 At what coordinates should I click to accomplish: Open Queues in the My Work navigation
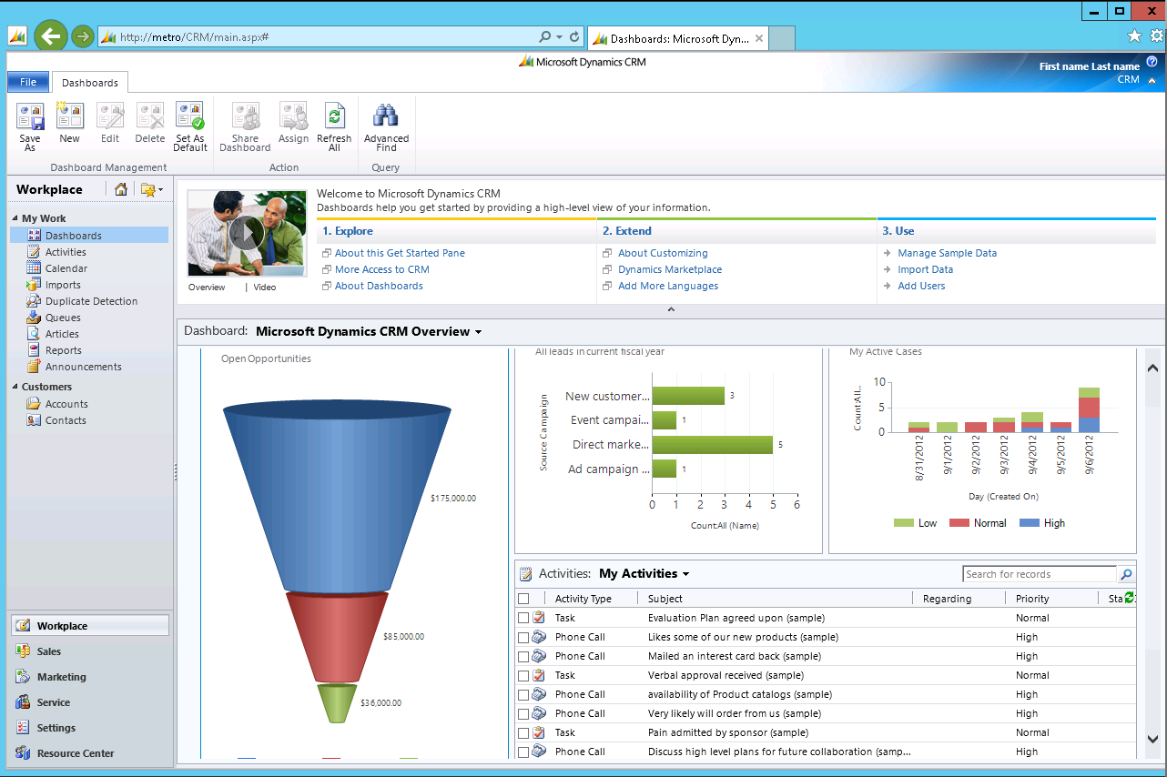(x=63, y=318)
